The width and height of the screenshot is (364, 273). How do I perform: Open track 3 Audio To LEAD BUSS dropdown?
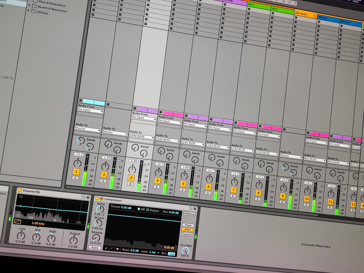(141, 136)
